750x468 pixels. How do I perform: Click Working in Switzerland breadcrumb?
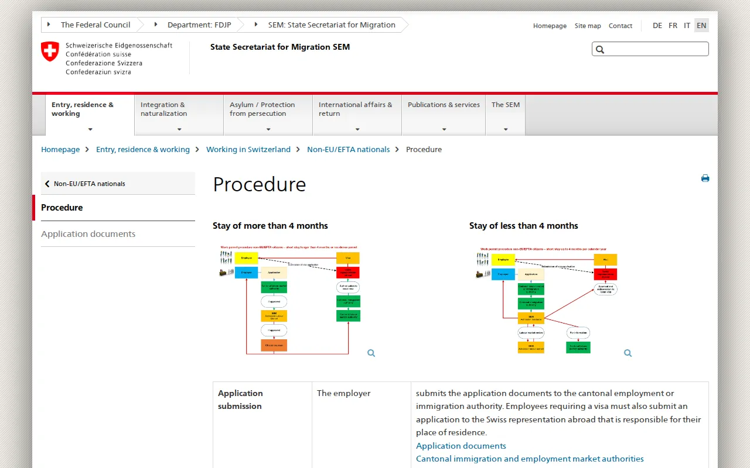(248, 149)
